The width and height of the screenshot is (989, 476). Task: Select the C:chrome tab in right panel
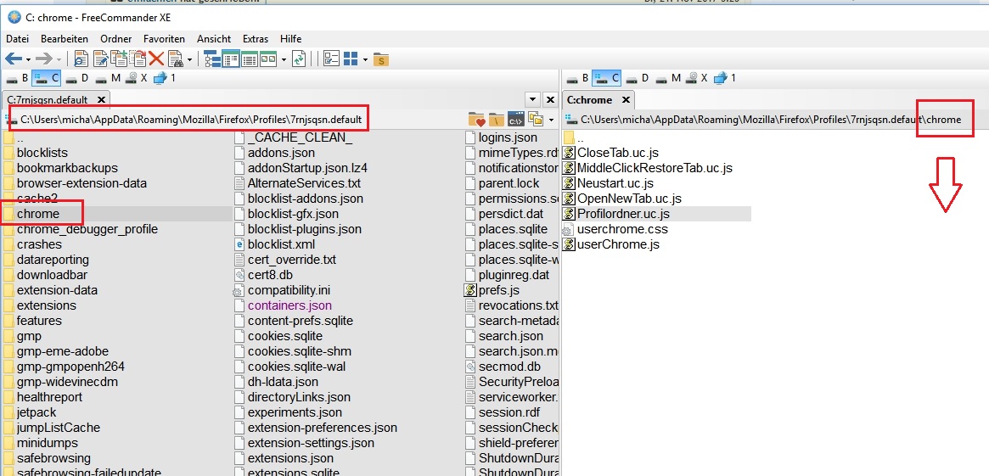[x=589, y=99]
